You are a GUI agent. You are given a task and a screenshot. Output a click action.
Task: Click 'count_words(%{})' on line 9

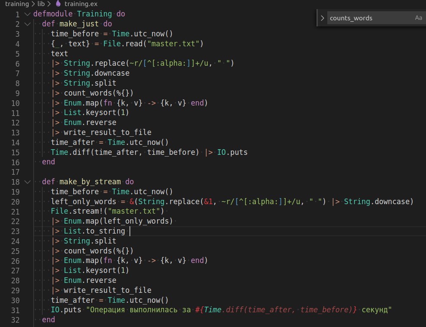click(x=98, y=93)
